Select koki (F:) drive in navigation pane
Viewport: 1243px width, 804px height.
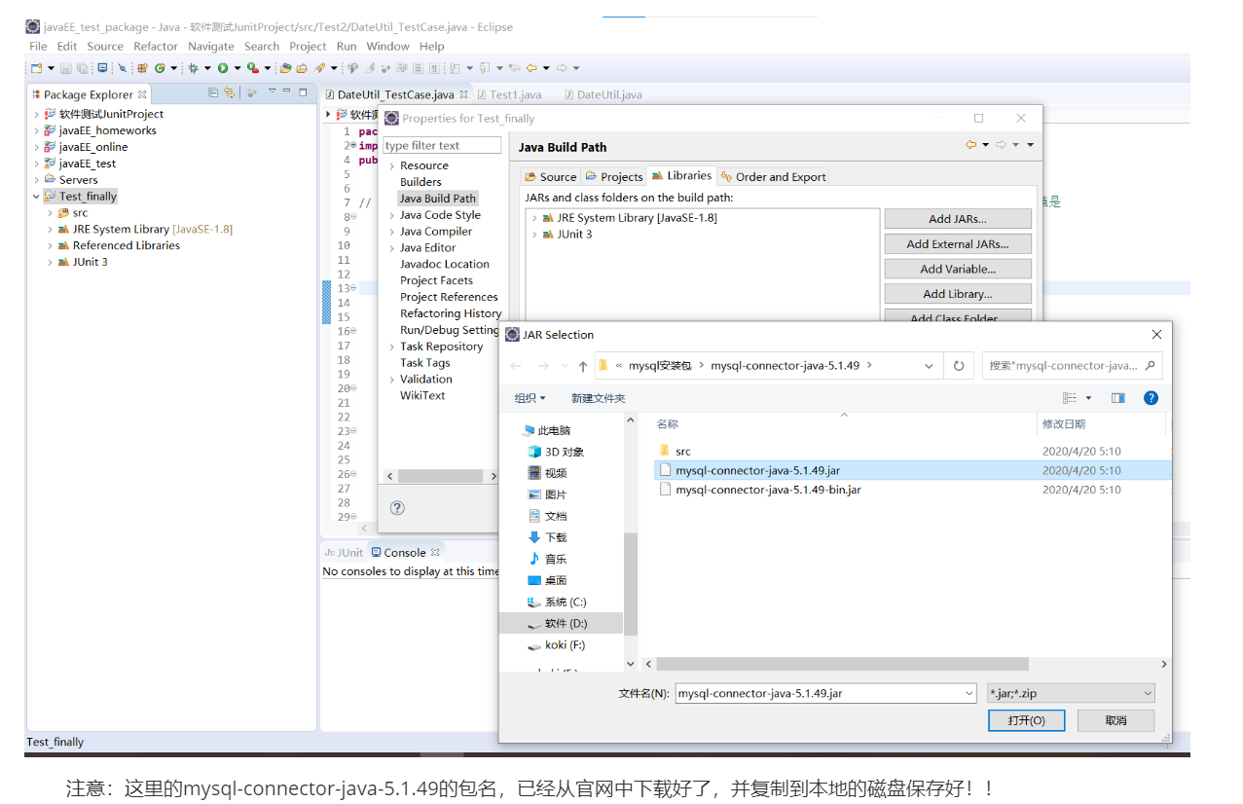(x=557, y=644)
